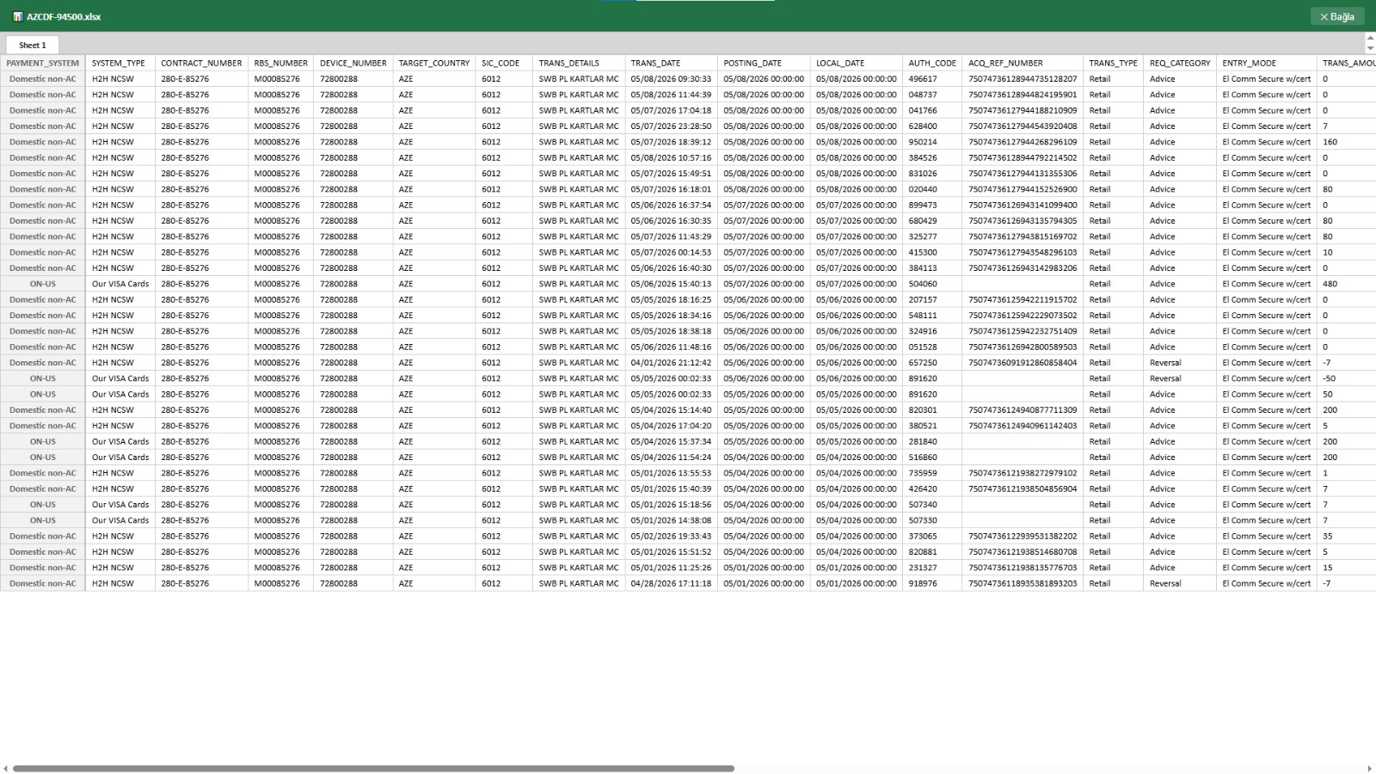Click ACQ ref 75074736127944152526900
Screen dimensions: 1376x774
coord(1023,189)
